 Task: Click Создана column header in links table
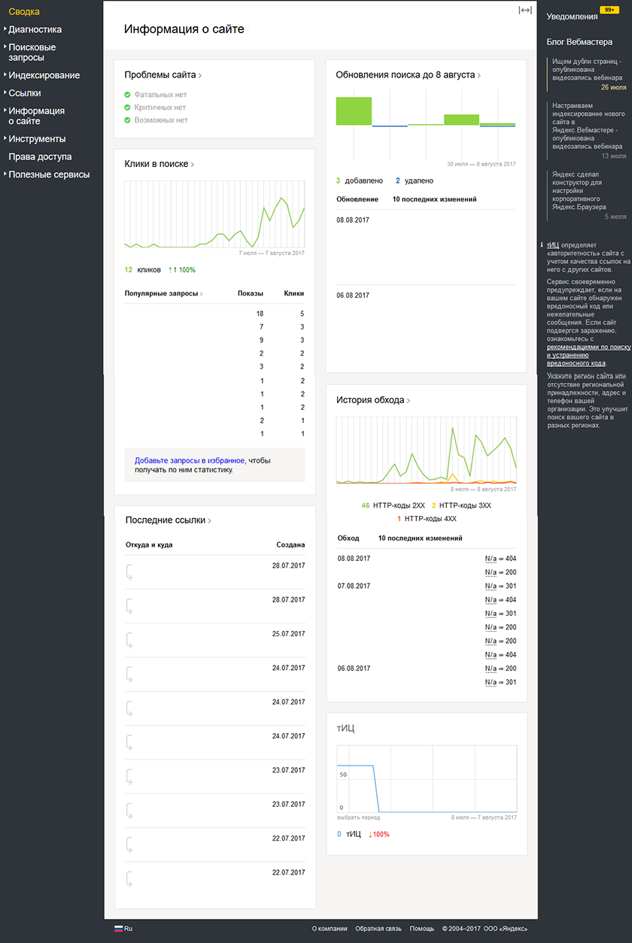[290, 544]
